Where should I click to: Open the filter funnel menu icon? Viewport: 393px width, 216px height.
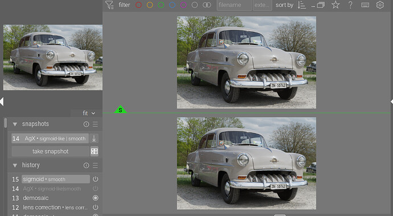tap(109, 5)
